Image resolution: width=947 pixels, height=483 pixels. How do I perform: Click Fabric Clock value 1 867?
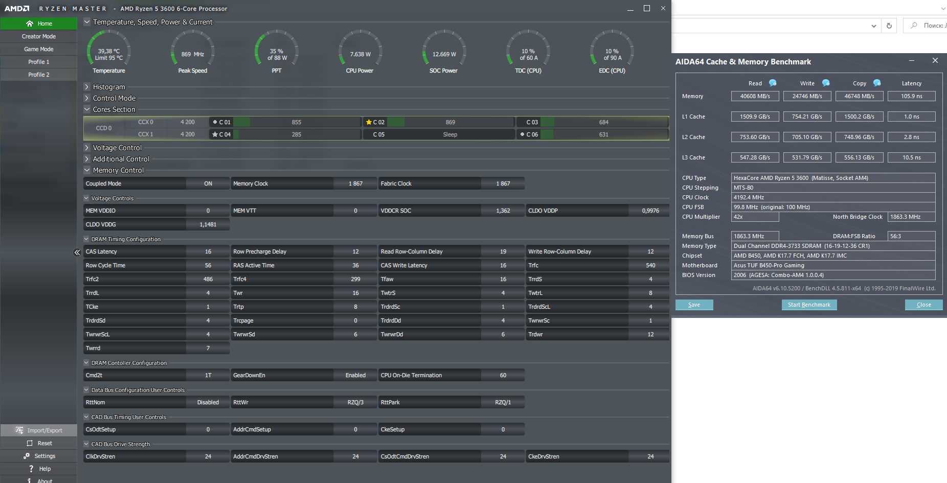(503, 183)
